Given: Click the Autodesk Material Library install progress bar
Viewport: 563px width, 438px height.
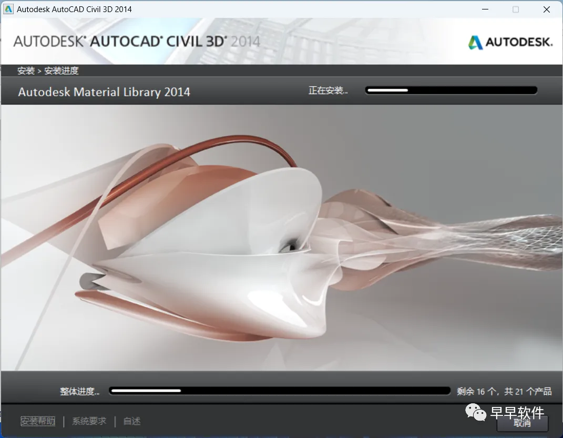Looking at the screenshot, I should pyautogui.click(x=451, y=90).
